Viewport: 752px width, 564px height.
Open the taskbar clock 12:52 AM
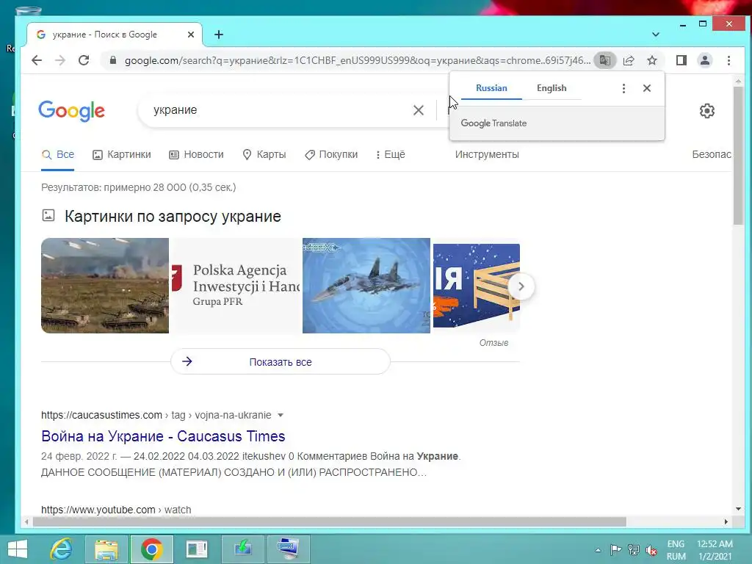point(715,550)
